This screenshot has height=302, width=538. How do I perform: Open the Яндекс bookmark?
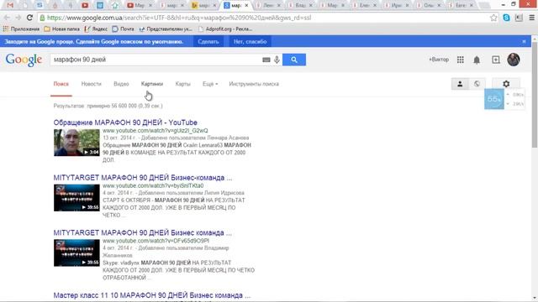(96, 29)
